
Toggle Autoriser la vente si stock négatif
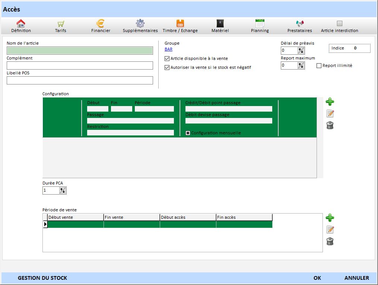pos(167,67)
